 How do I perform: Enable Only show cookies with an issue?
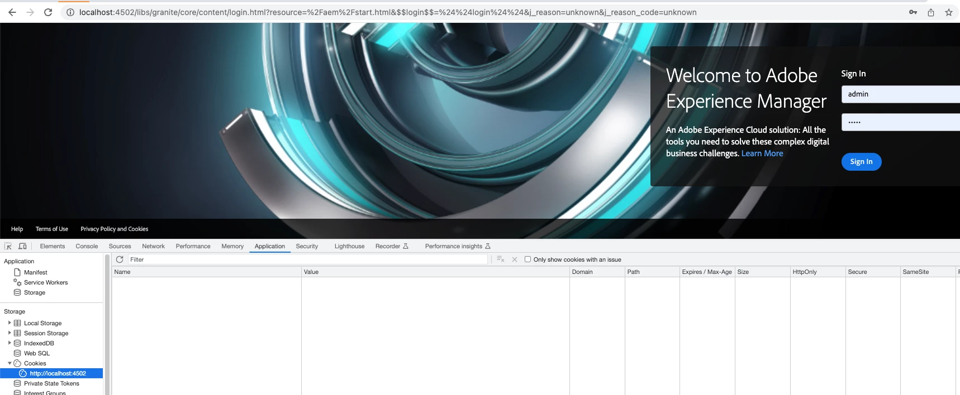pos(527,259)
